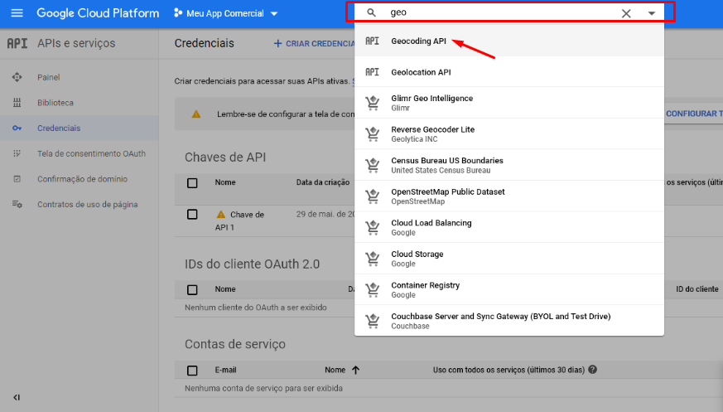Collapse the sidebar with the arrow icon

(17, 397)
